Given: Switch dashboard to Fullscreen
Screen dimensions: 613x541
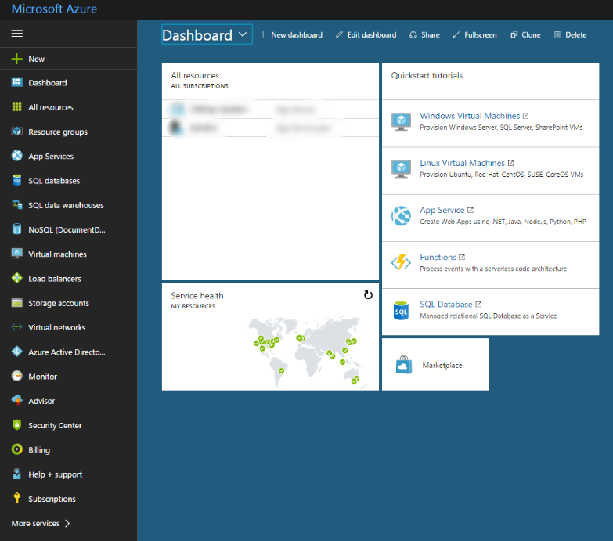Looking at the screenshot, I should point(474,34).
